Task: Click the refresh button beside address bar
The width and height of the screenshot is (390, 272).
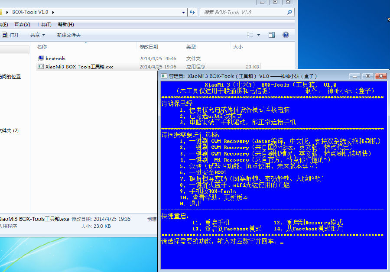Action: point(193,13)
